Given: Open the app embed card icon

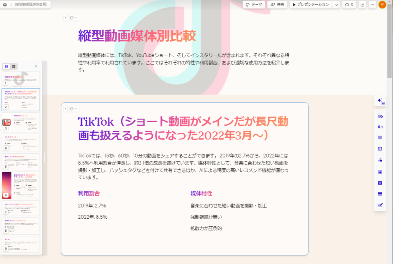Looking at the screenshot, I should click(x=380, y=194).
